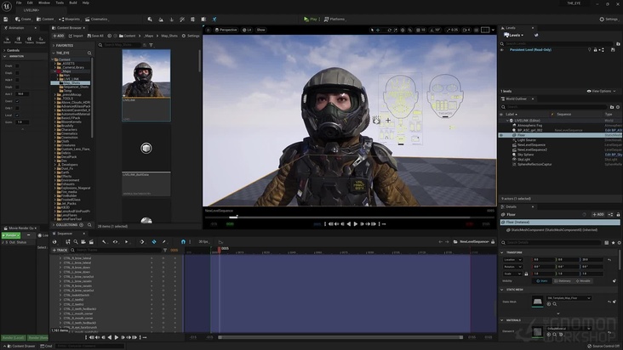Toggle viewport scale snapping icon
The height and width of the screenshot is (350, 623).
pos(449,30)
